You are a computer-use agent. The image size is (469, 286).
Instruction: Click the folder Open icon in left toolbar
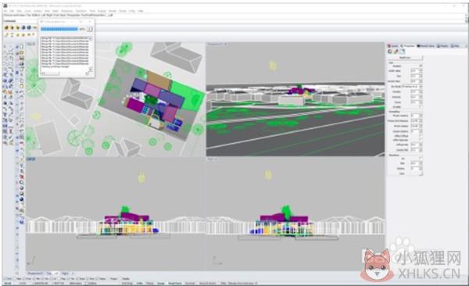22,52
